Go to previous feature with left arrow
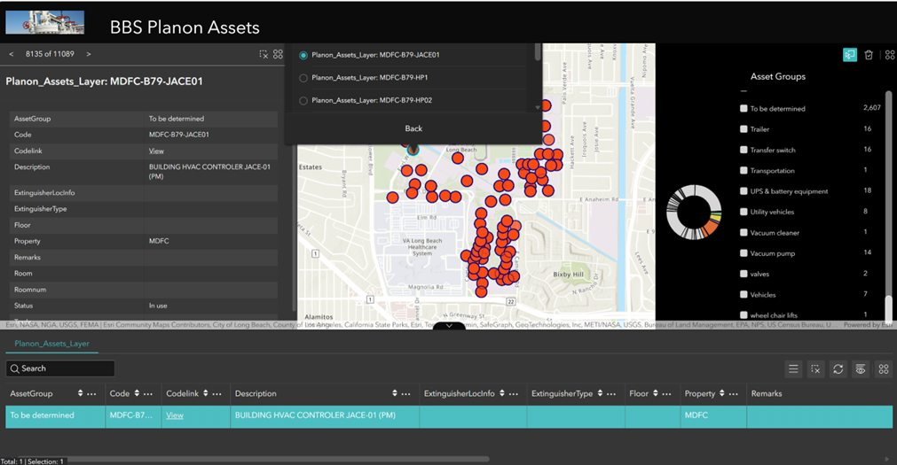897x465 pixels. pos(12,54)
